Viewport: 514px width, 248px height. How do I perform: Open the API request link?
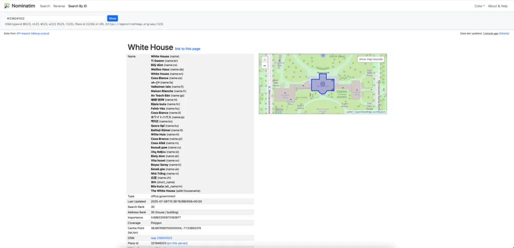[23, 34]
